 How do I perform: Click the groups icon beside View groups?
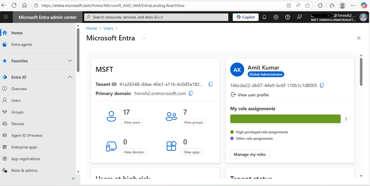(171, 116)
